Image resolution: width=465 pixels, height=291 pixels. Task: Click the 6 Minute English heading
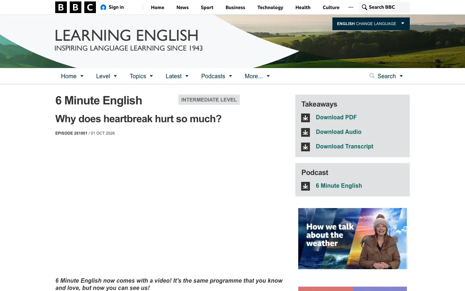(x=99, y=100)
